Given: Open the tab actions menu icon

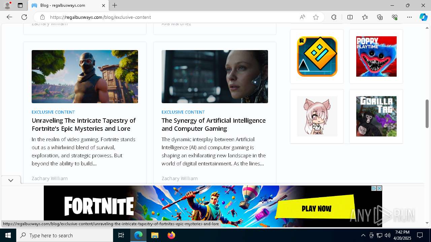Looking at the screenshot, I should tap(20, 5).
